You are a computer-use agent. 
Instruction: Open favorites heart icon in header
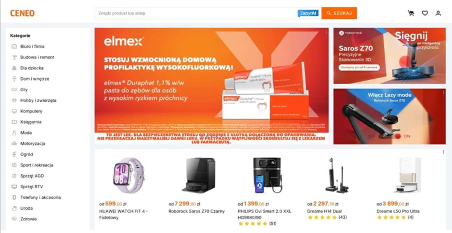424,13
